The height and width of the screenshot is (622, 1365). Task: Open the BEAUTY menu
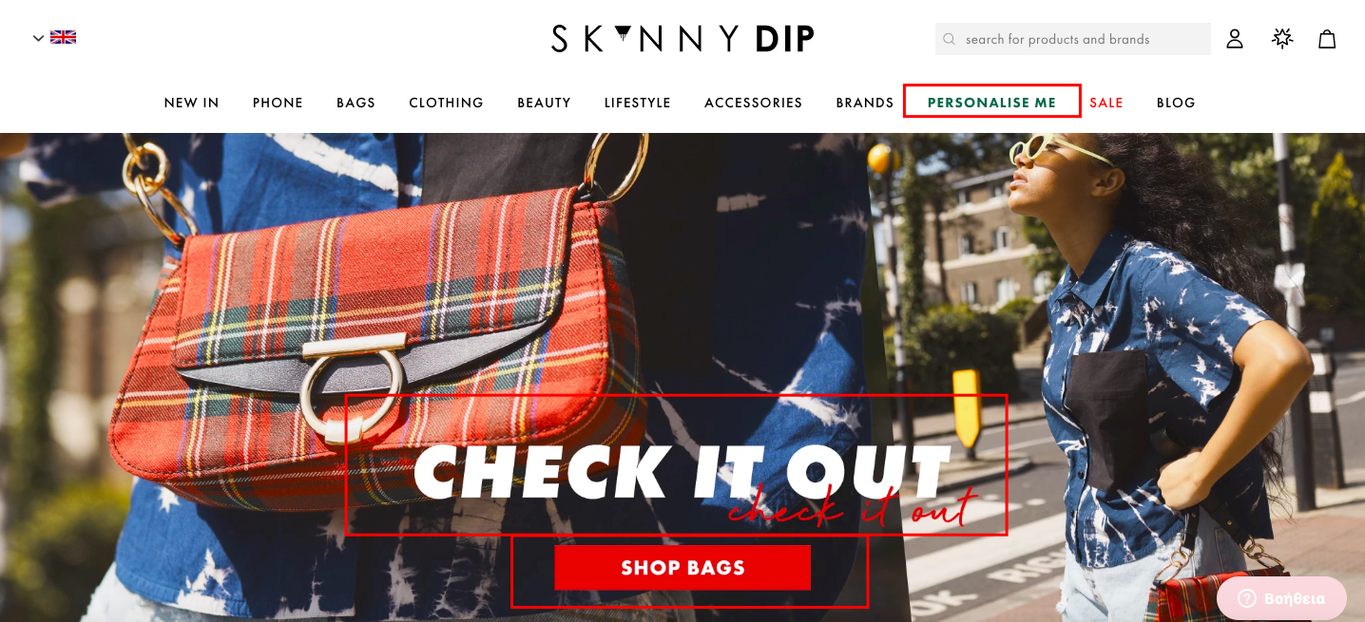544,103
